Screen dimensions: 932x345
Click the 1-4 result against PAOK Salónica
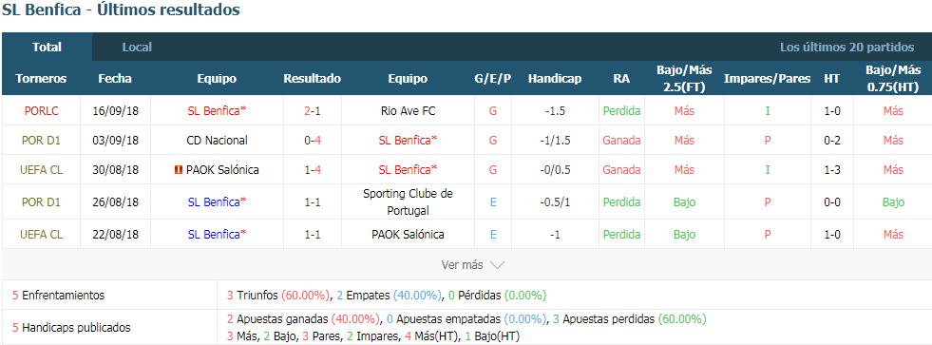click(312, 170)
